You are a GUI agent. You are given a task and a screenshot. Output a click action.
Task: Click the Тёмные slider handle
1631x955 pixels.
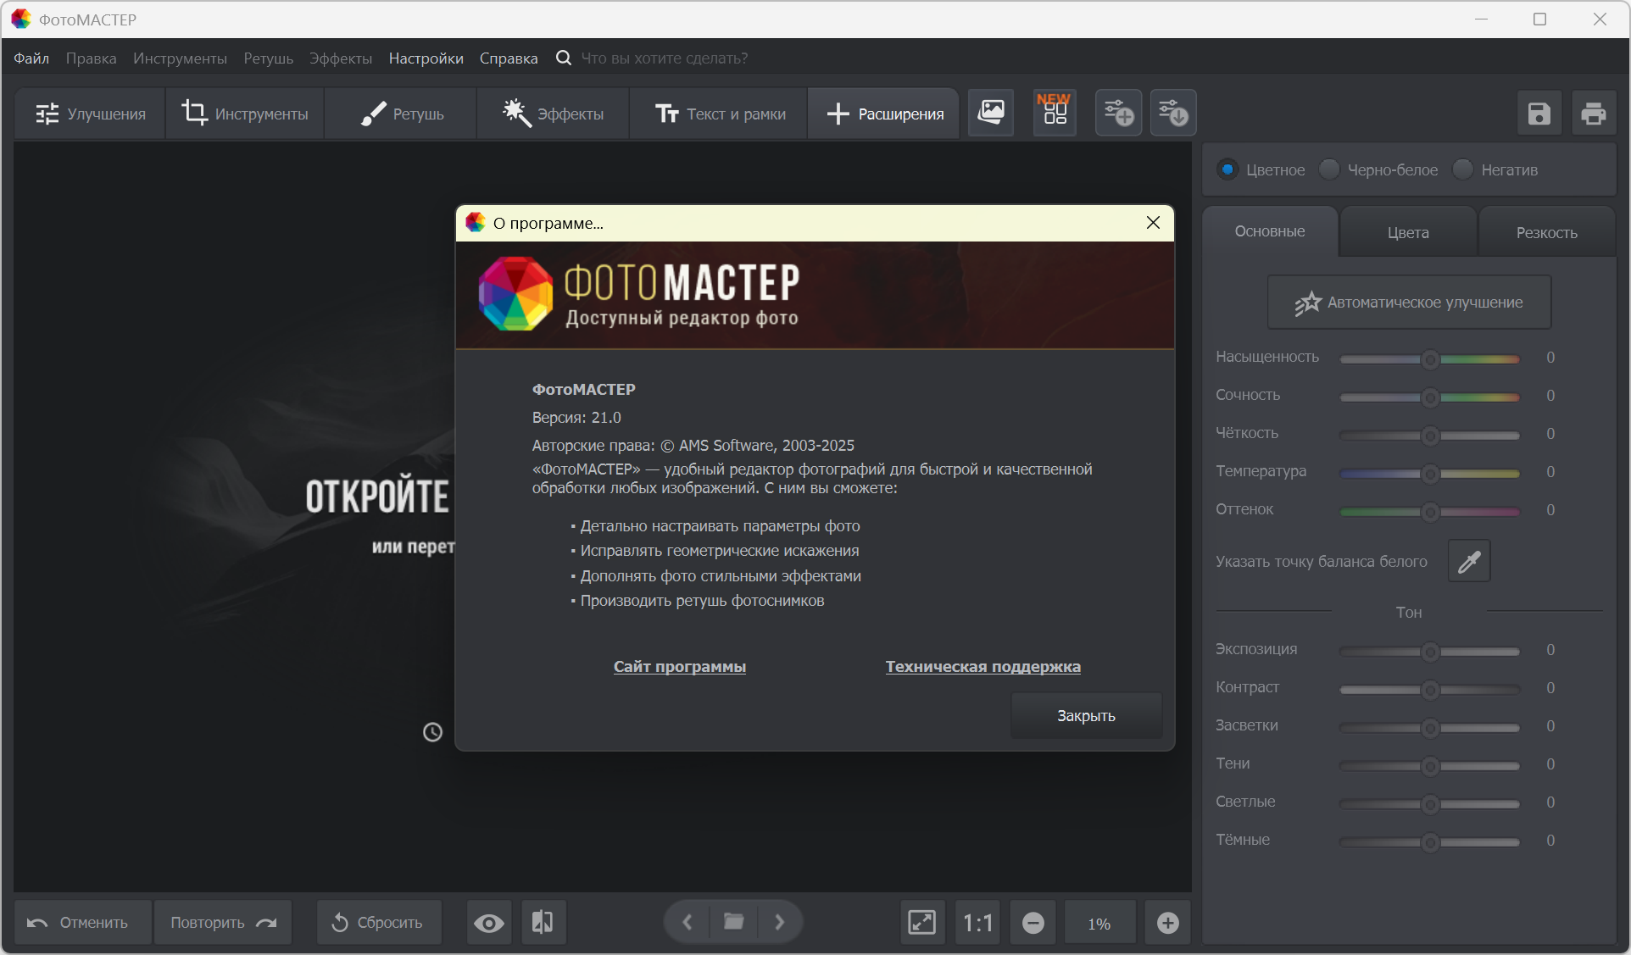coord(1430,842)
